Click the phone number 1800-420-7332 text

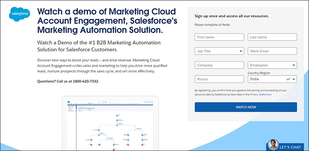point(85,81)
